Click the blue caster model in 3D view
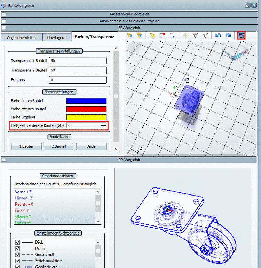 pyautogui.click(x=189, y=100)
